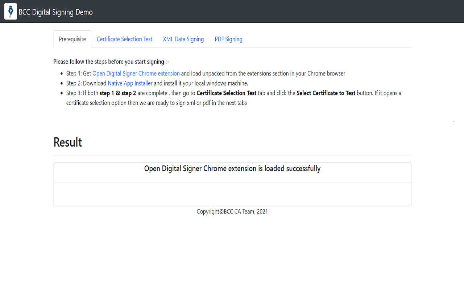Viewport: 464px width, 290px height.
Task: Go to the PDF Signing tab
Action: click(228, 39)
